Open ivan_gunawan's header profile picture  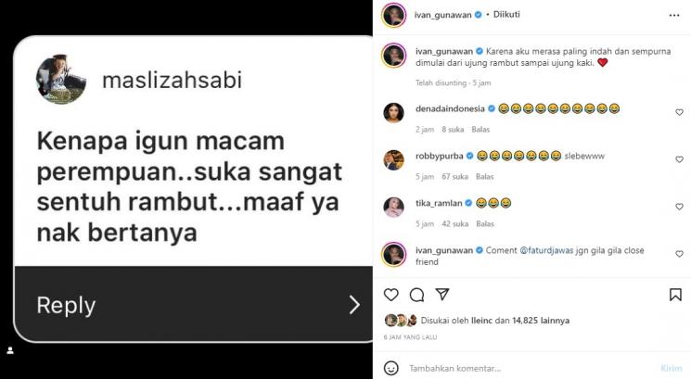pyautogui.click(x=393, y=15)
